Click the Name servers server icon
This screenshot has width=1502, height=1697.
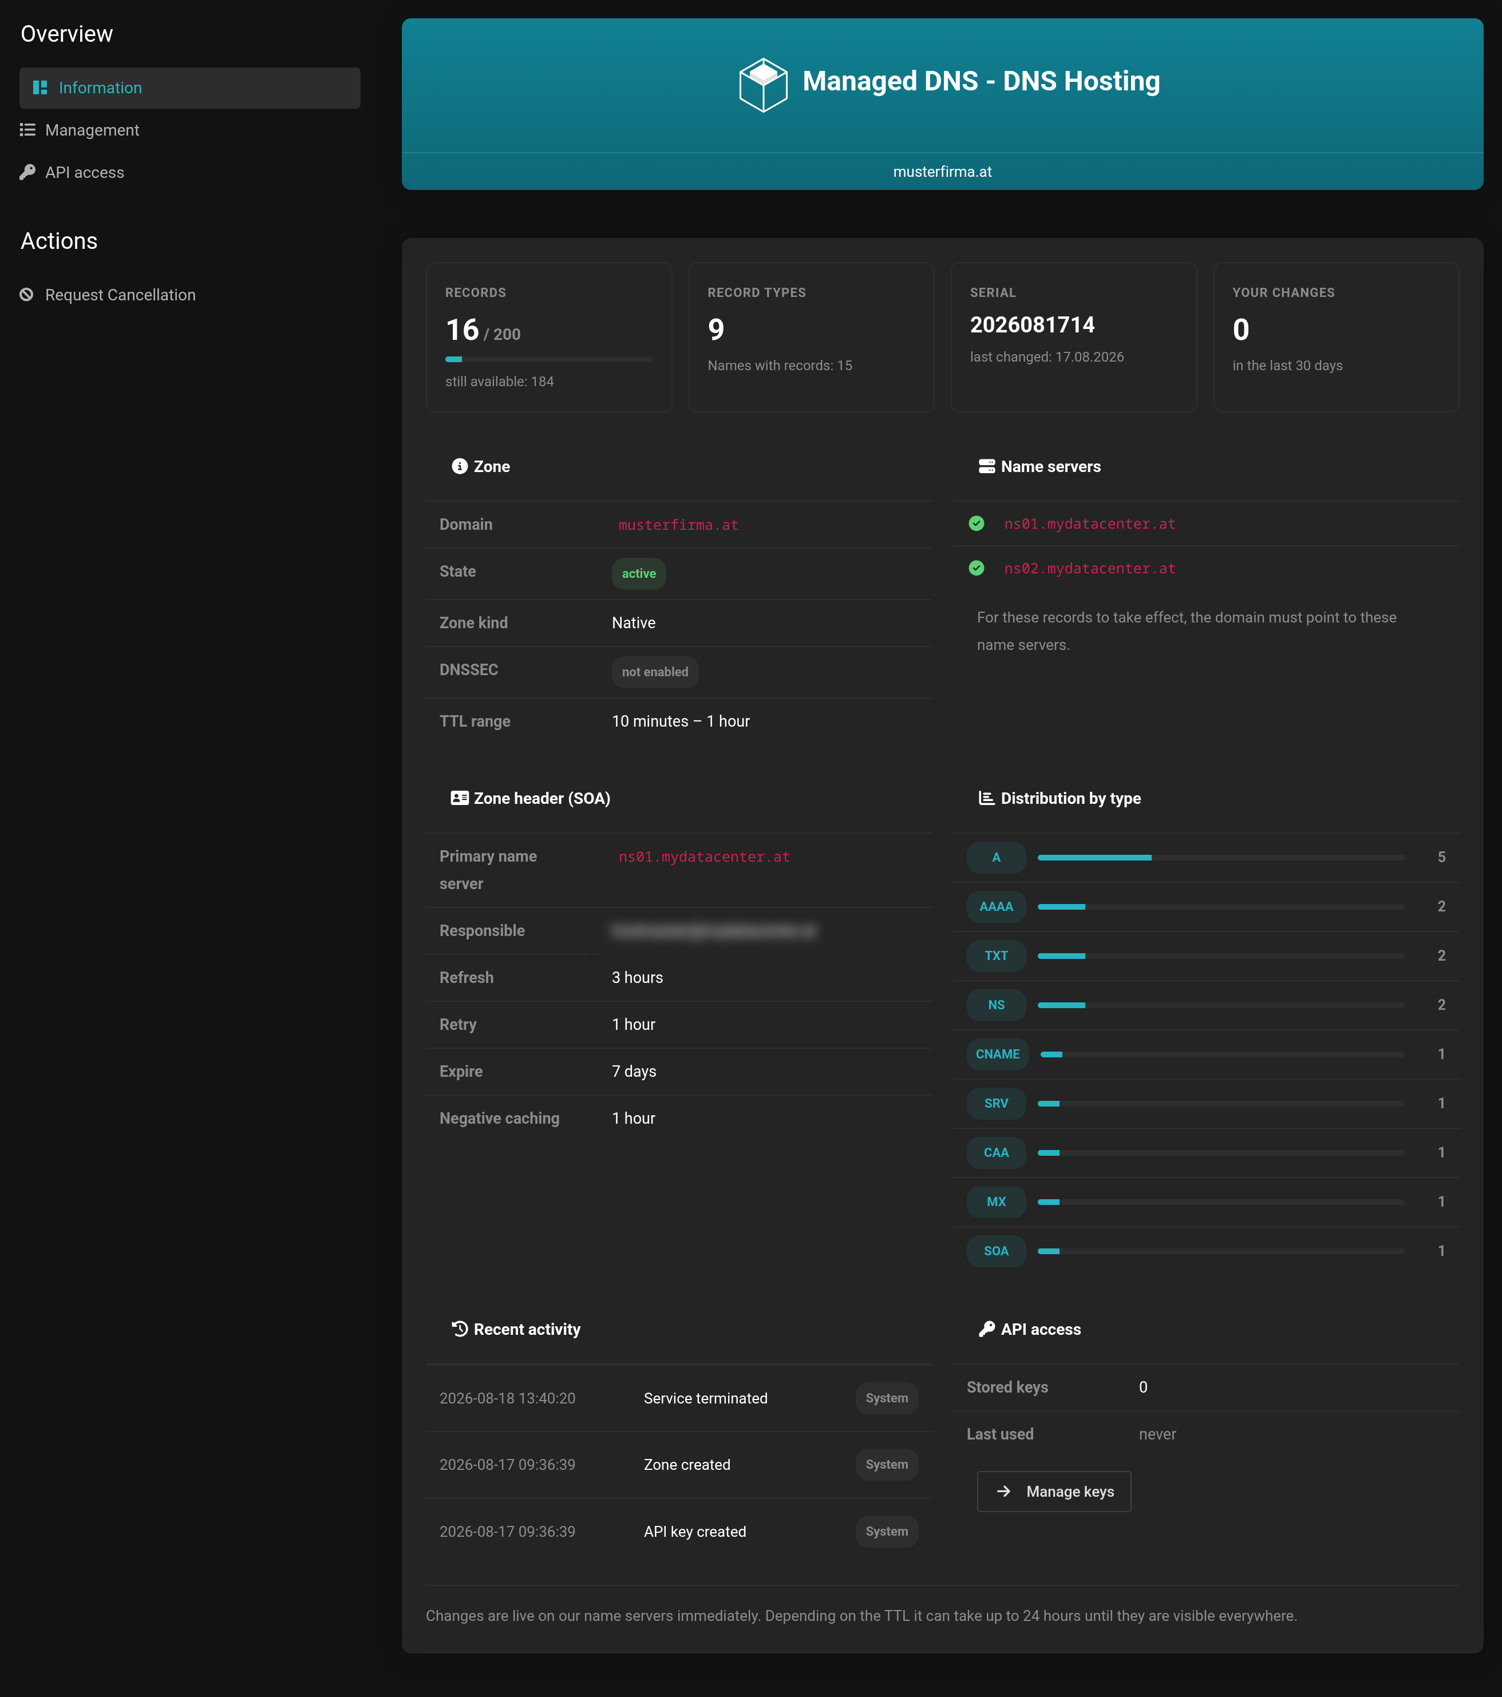(987, 467)
